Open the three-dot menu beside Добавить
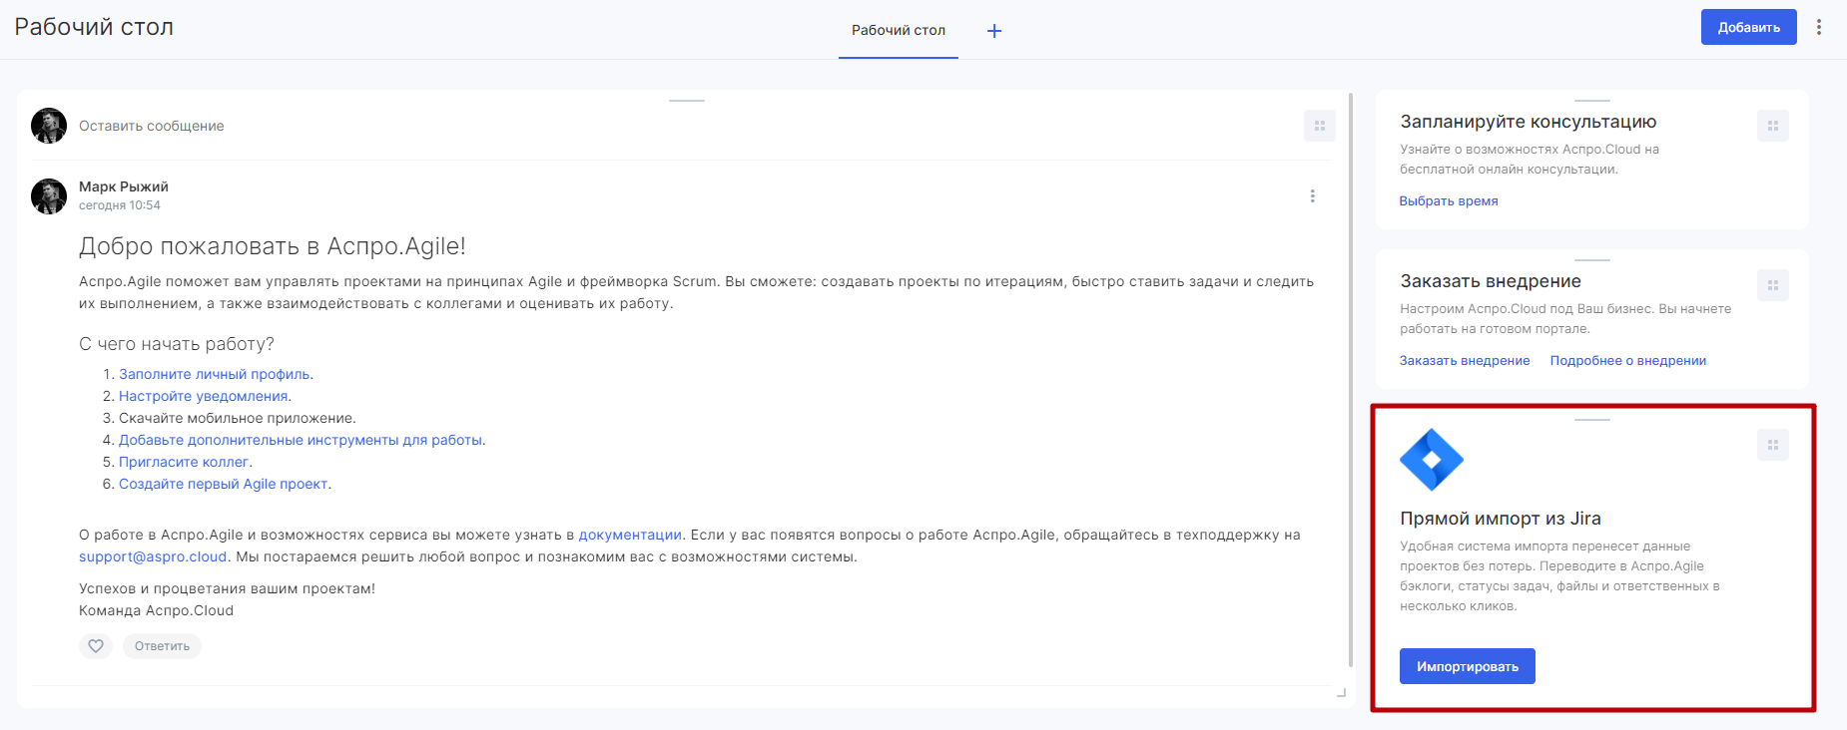 (1819, 27)
